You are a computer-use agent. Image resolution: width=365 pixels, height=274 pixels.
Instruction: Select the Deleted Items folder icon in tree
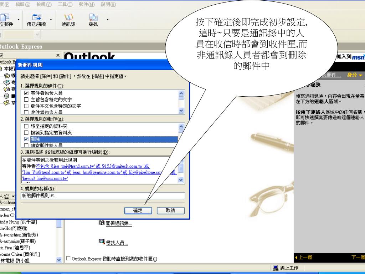coord(7,96)
